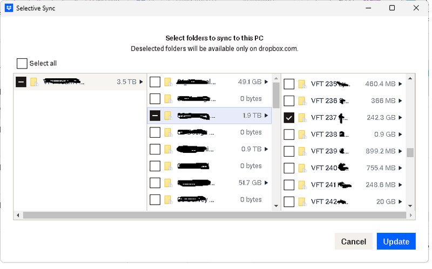Click folder icon next to VFT 240

coord(302,169)
